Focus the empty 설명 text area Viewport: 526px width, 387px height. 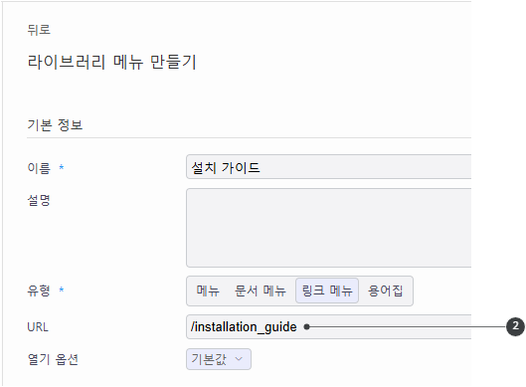[329, 228]
